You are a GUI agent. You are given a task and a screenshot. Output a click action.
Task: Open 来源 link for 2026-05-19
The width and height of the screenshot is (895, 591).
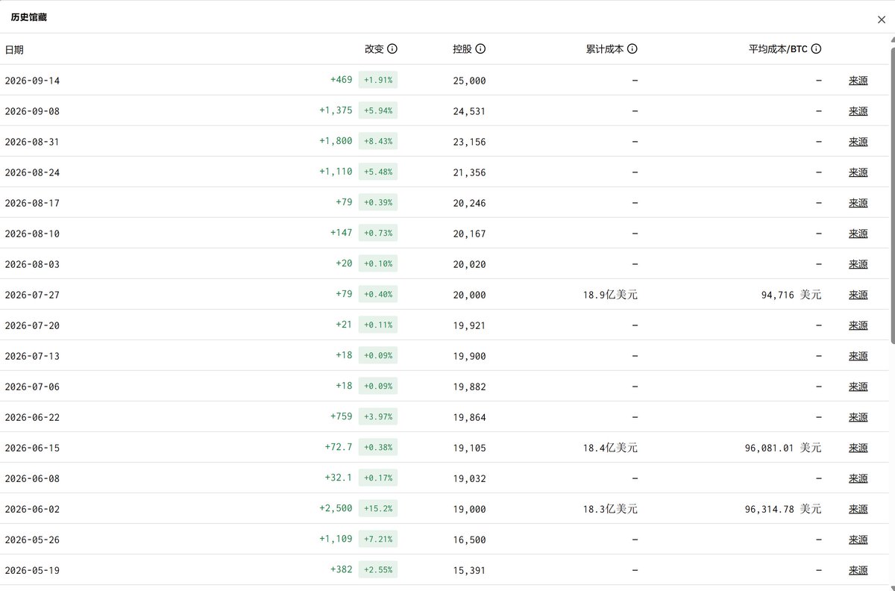858,570
